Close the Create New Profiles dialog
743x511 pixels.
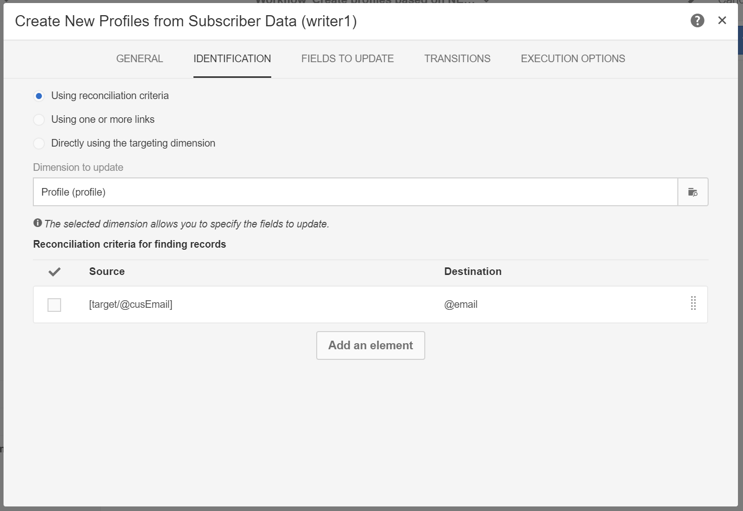[x=722, y=20]
